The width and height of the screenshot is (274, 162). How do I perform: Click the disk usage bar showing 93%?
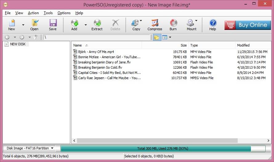coord(163,148)
